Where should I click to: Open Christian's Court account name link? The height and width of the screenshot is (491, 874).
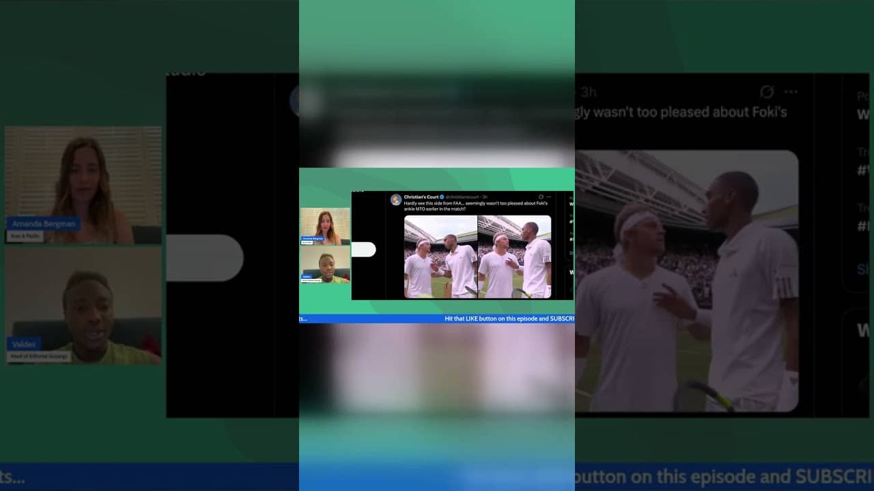[421, 197]
